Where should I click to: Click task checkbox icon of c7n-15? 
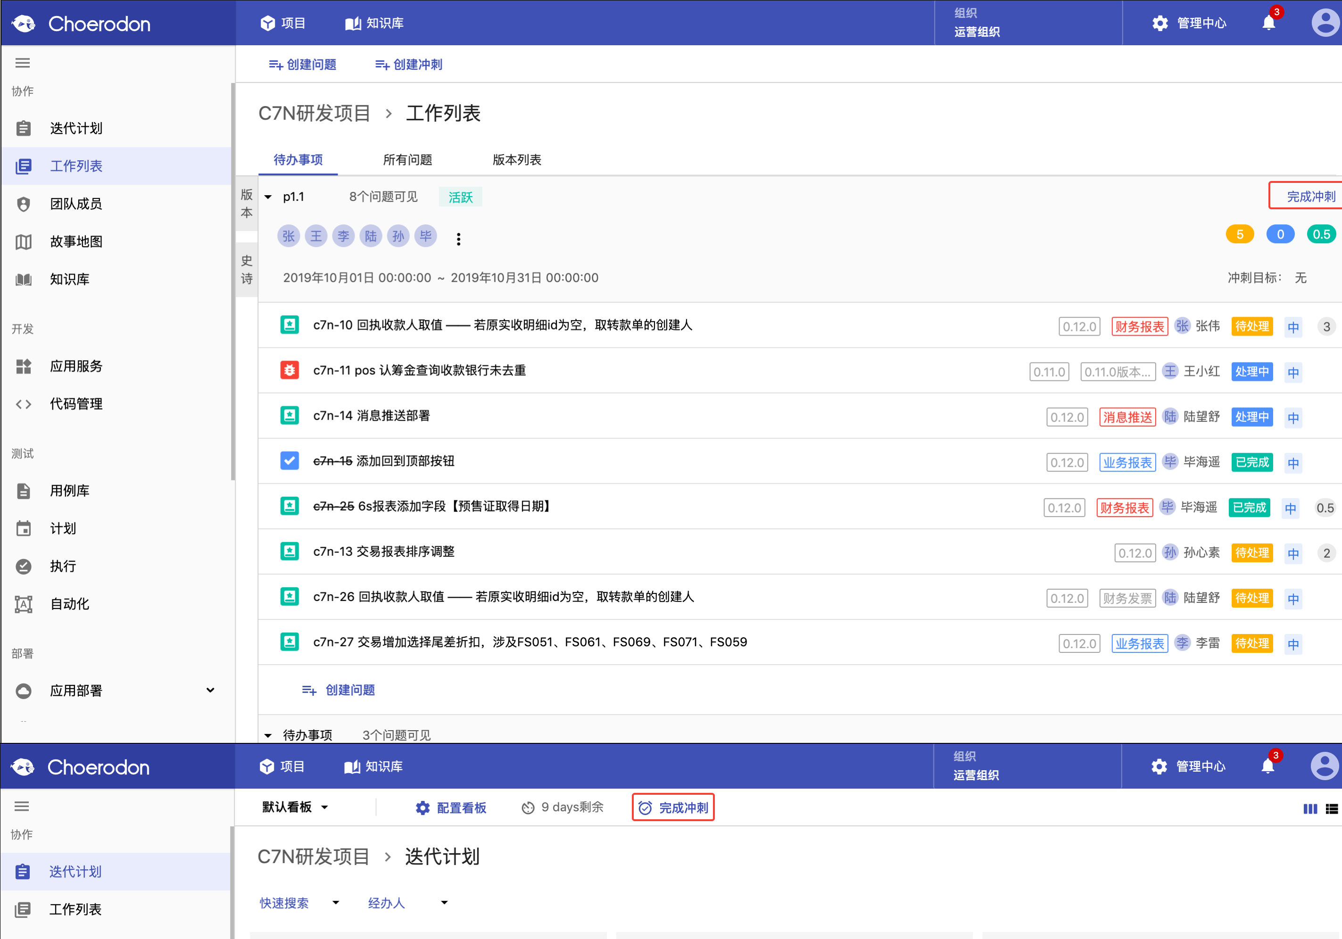pos(290,461)
